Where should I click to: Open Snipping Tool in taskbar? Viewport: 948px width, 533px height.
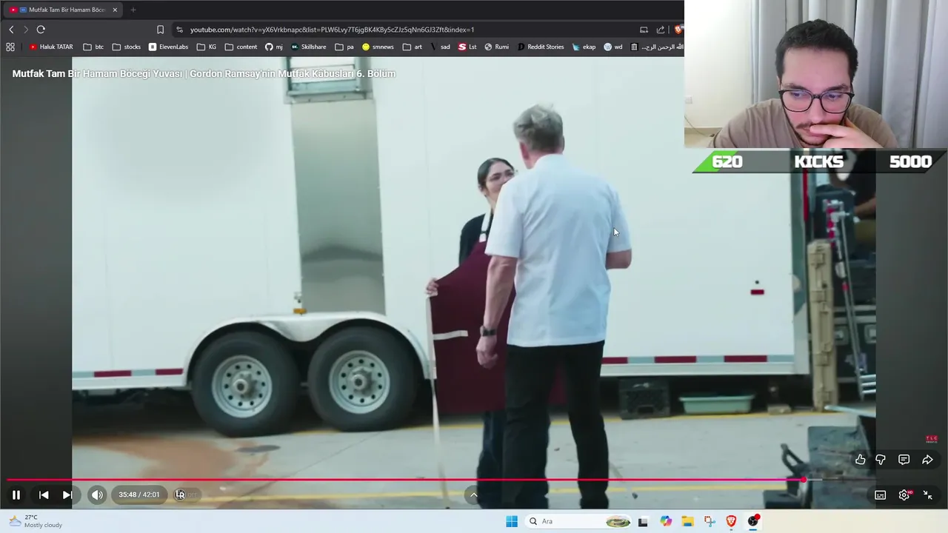point(710,521)
